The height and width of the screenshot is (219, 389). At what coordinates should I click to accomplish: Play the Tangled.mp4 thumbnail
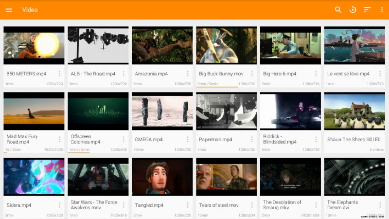coord(162,177)
